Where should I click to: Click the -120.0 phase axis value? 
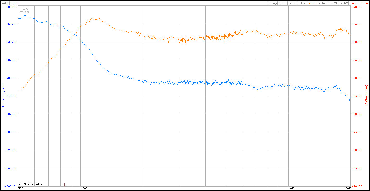pyautogui.click(x=10, y=150)
